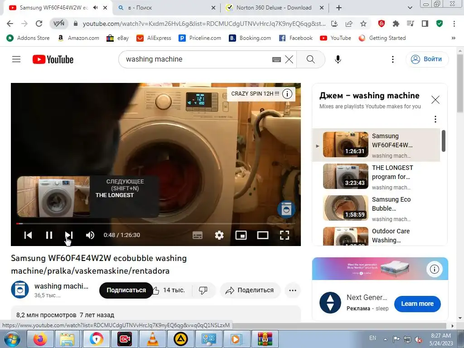
Task: Grab the playlist panel scrollbar
Action: (443, 141)
